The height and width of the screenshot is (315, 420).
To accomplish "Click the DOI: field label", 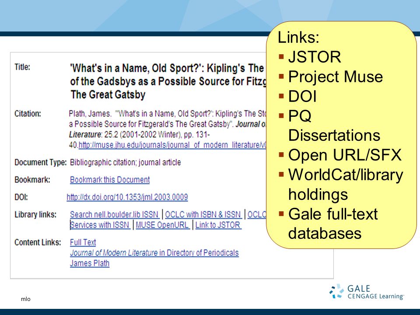I will coord(21,197).
